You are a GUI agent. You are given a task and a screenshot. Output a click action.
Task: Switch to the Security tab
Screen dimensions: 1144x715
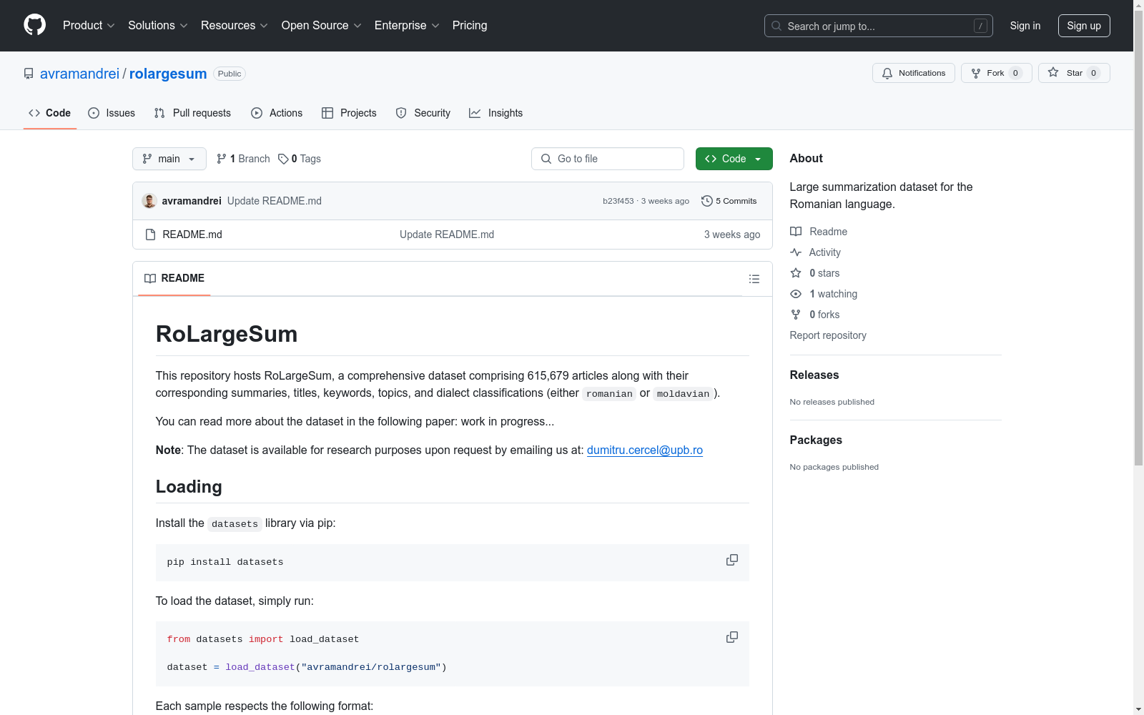point(423,113)
